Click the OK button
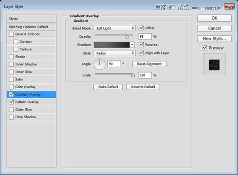Image resolution: width=238 pixels, height=175 pixels. pos(214,18)
